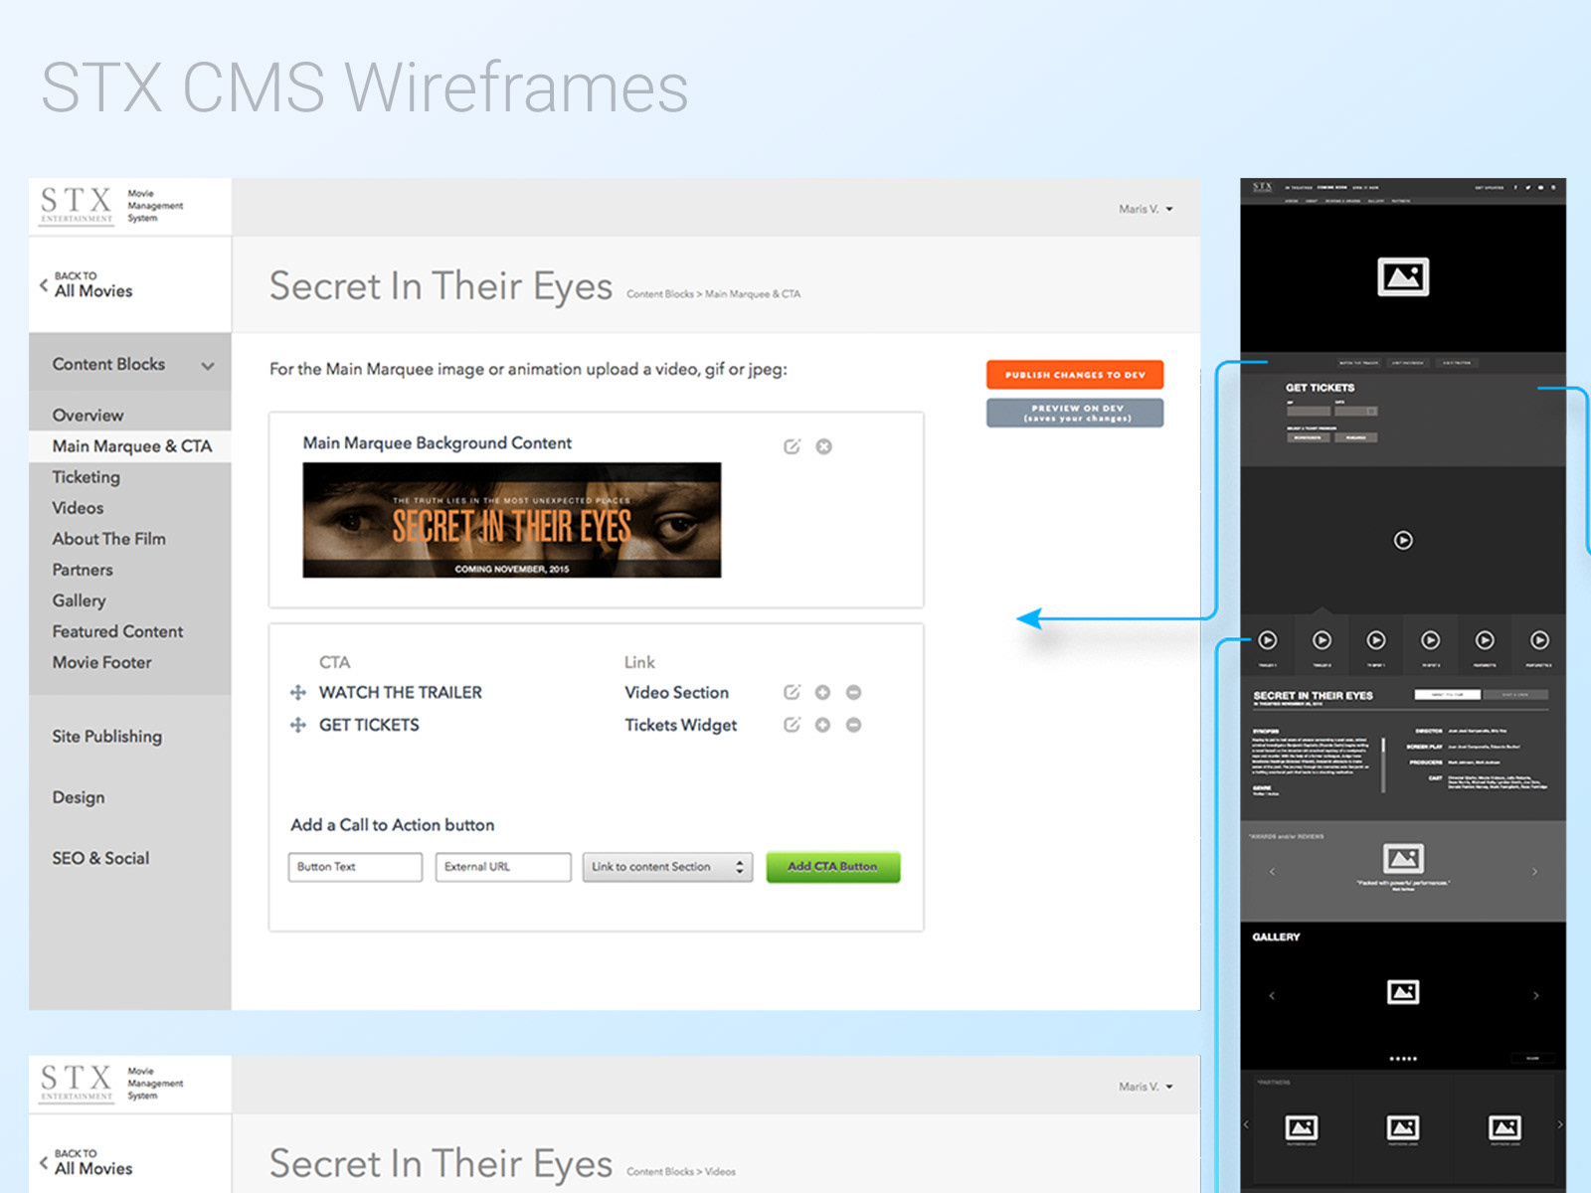Screen dimensions: 1591x1193
Task: Click the green Add CTA Button
Action: pos(833,867)
